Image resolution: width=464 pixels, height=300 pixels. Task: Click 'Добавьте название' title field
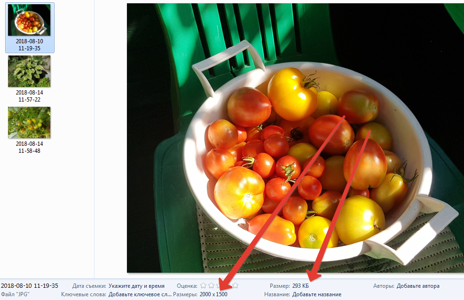pos(317,294)
